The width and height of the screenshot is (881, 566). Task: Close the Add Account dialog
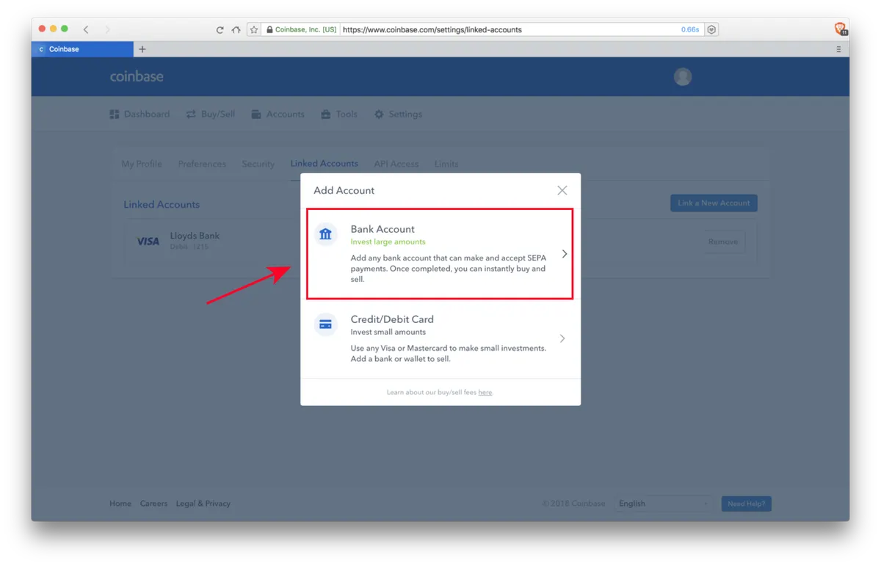[562, 190]
